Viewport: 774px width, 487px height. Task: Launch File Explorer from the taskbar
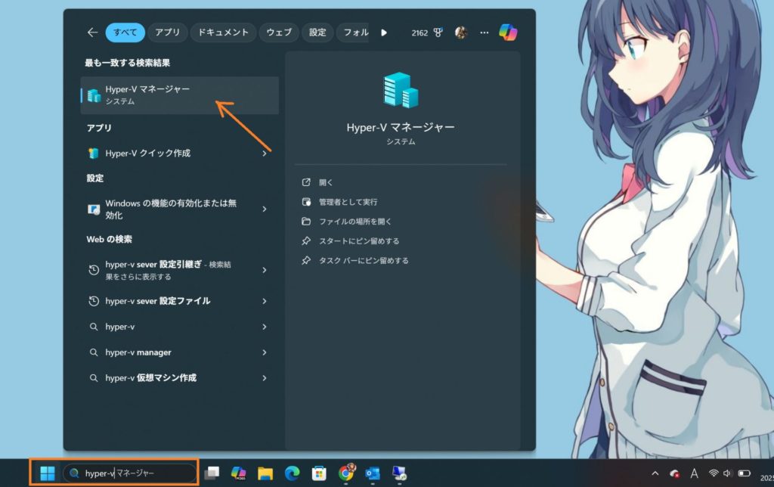pyautogui.click(x=265, y=473)
